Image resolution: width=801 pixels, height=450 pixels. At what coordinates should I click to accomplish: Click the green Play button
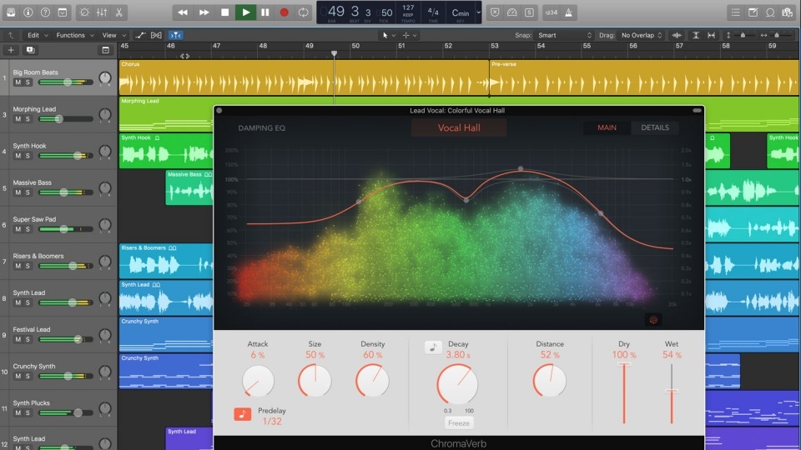(x=245, y=12)
